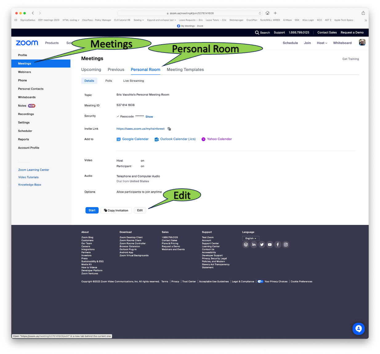Open Meetings in the sidebar
Screen dimensions: 380x354
click(41, 64)
